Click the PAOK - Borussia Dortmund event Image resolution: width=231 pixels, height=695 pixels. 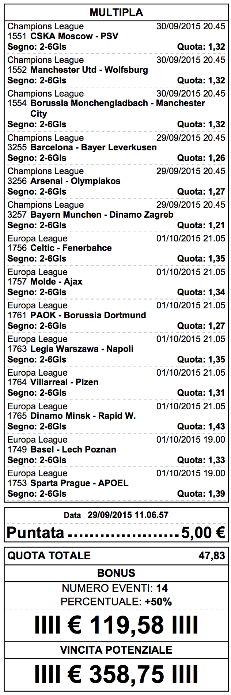coord(88,315)
